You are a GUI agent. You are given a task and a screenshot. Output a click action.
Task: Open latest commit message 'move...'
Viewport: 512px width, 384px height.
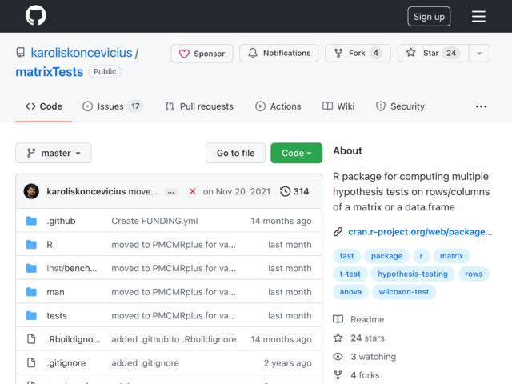coord(142,191)
